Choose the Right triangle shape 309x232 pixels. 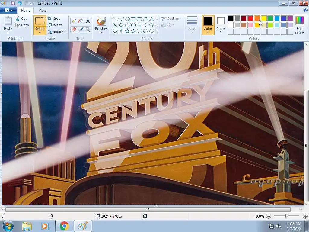(x=115, y=25)
